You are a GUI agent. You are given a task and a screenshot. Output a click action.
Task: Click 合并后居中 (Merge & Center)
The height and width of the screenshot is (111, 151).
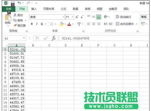[125, 24]
